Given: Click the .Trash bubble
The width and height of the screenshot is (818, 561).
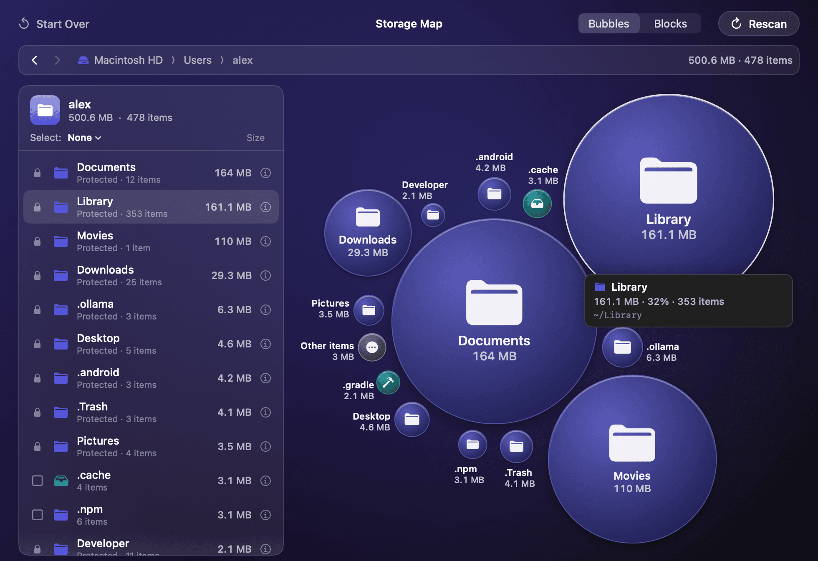Looking at the screenshot, I should (516, 447).
